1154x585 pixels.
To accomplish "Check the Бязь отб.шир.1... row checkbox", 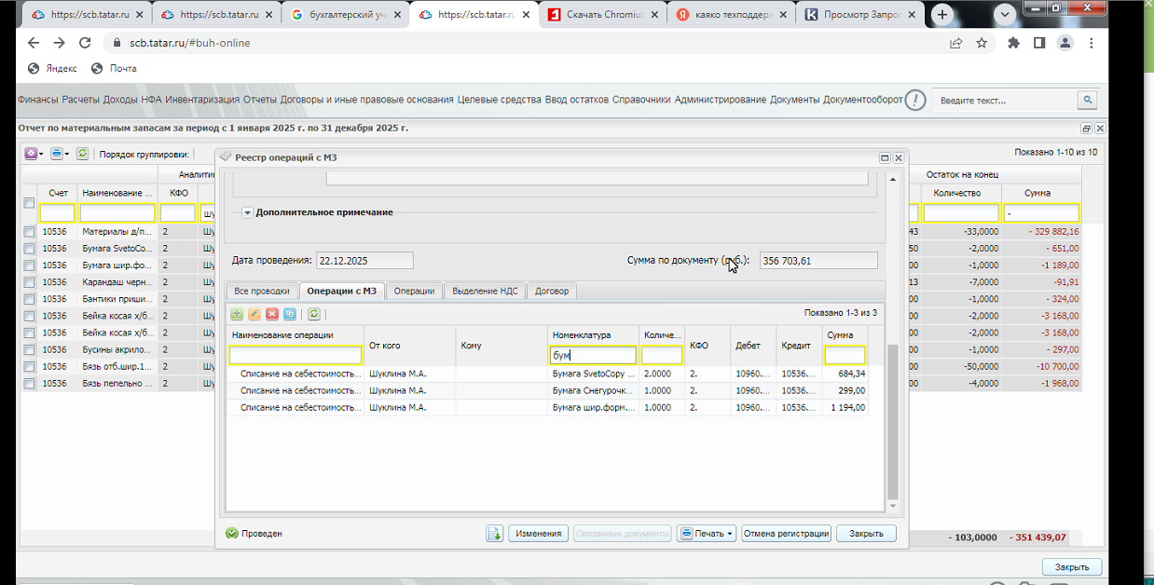I will (29, 366).
